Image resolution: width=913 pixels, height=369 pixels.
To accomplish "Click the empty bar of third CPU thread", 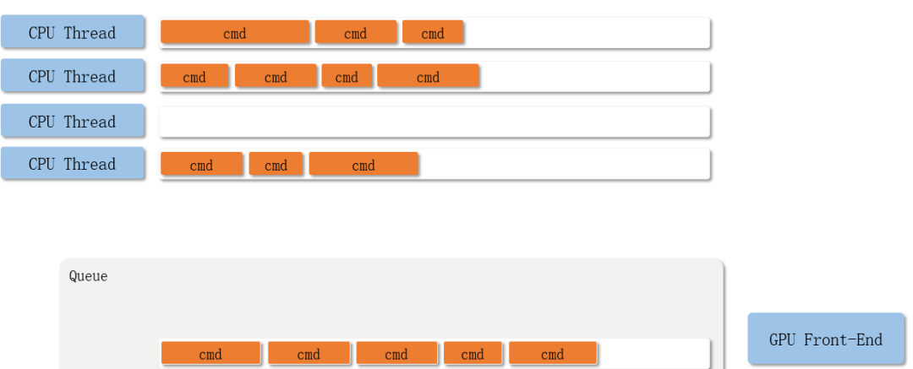I will (435, 122).
